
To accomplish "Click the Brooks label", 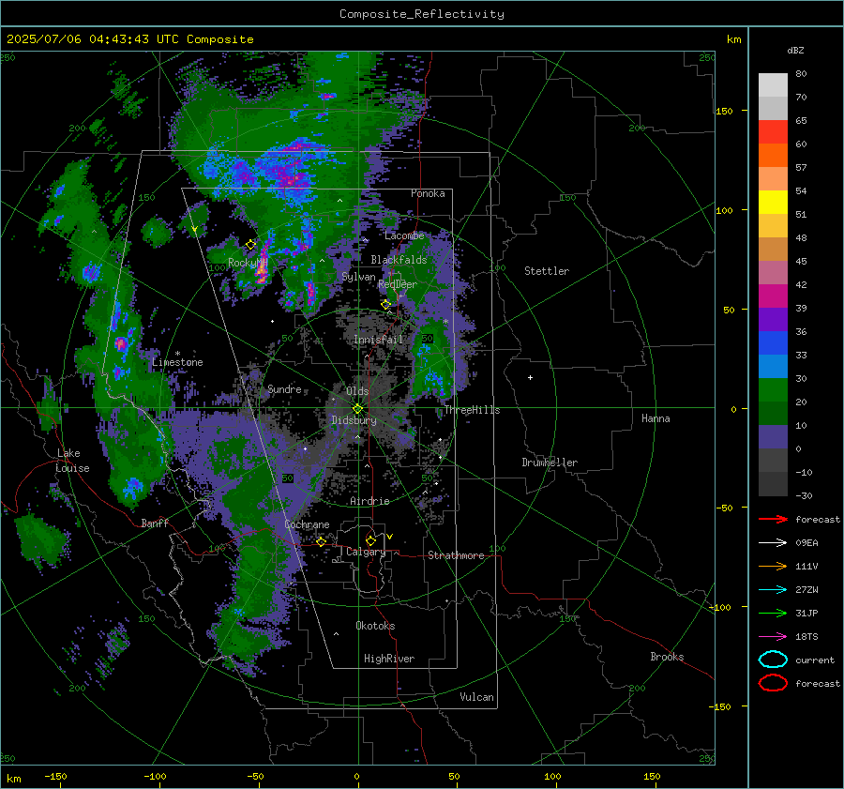I will tap(667, 657).
